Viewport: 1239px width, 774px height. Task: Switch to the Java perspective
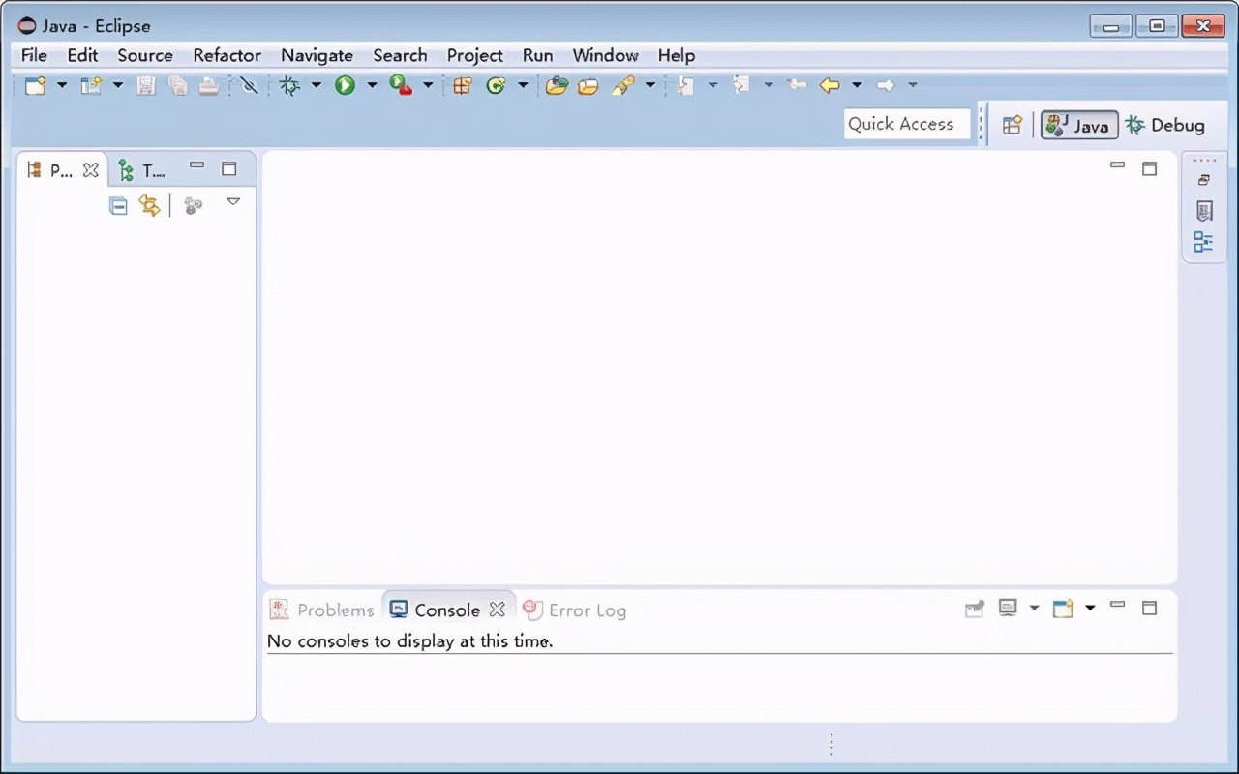pyautogui.click(x=1079, y=125)
